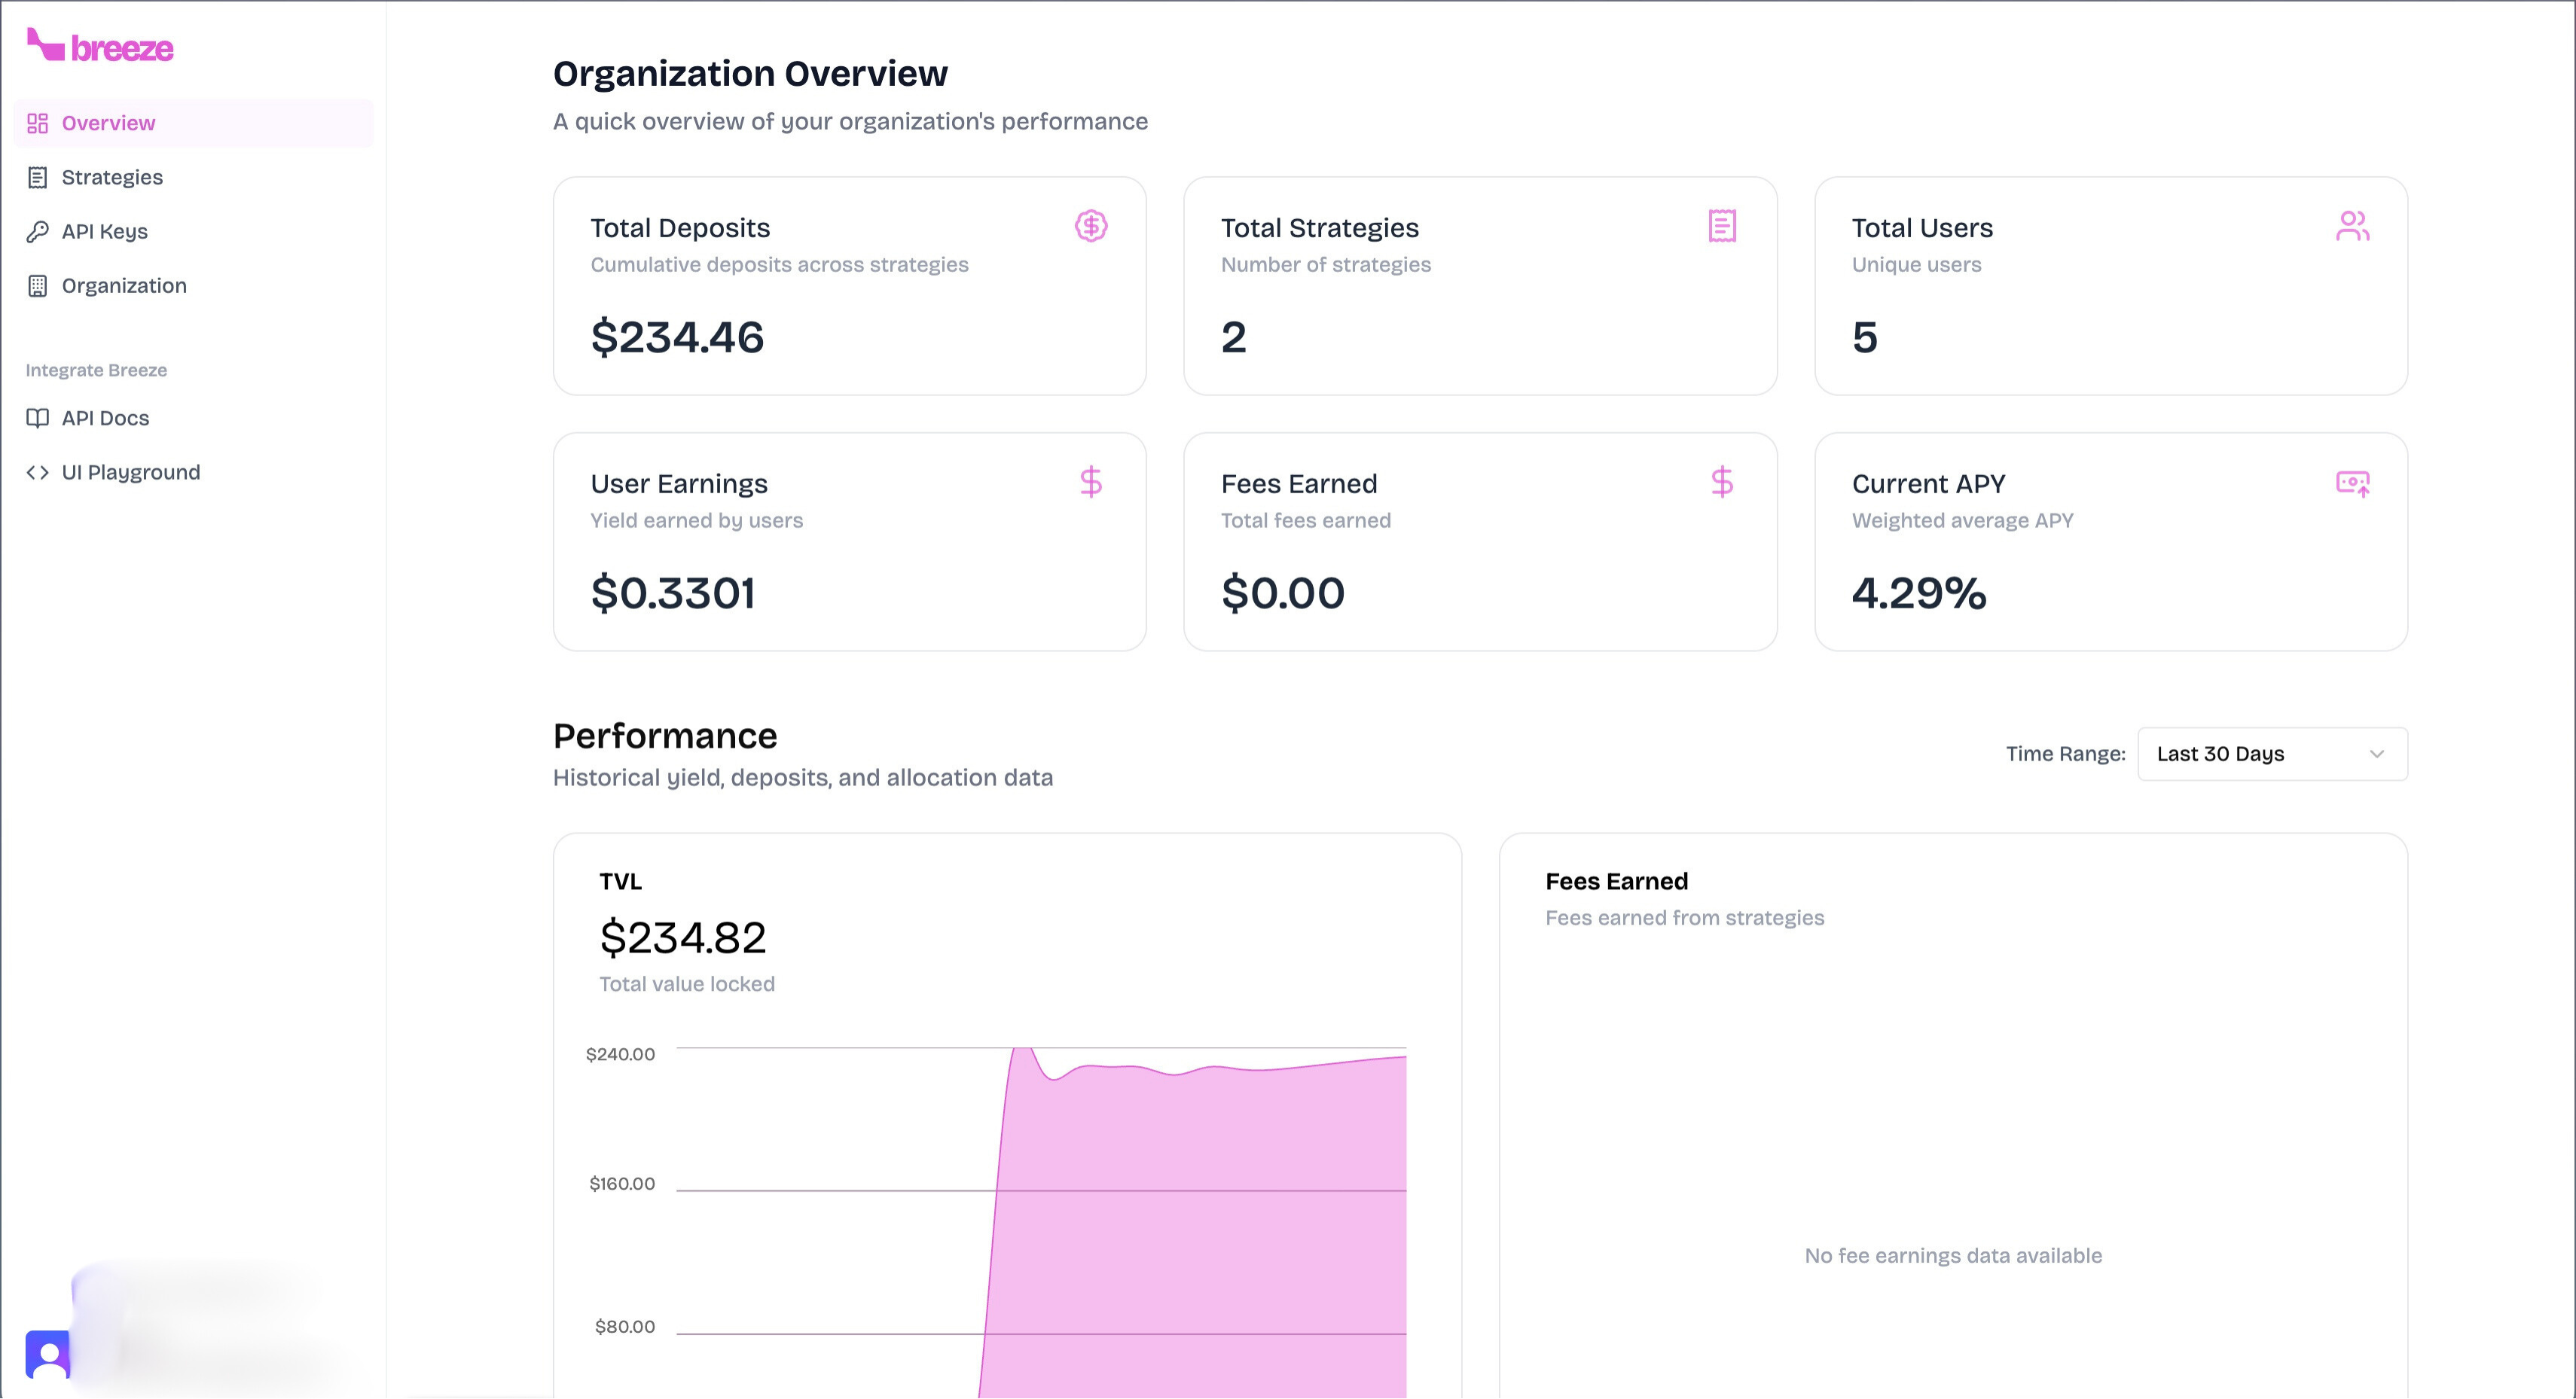Image resolution: width=2576 pixels, height=1399 pixels.
Task: Click the book icon beside API Docs
Action: [37, 418]
